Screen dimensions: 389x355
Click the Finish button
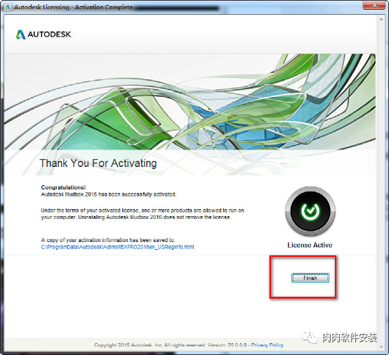(x=310, y=278)
